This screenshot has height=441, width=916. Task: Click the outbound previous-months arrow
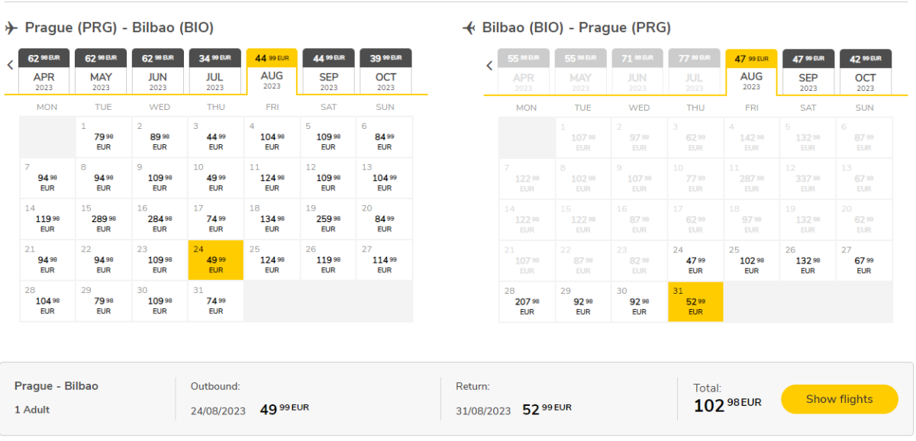click(x=10, y=66)
